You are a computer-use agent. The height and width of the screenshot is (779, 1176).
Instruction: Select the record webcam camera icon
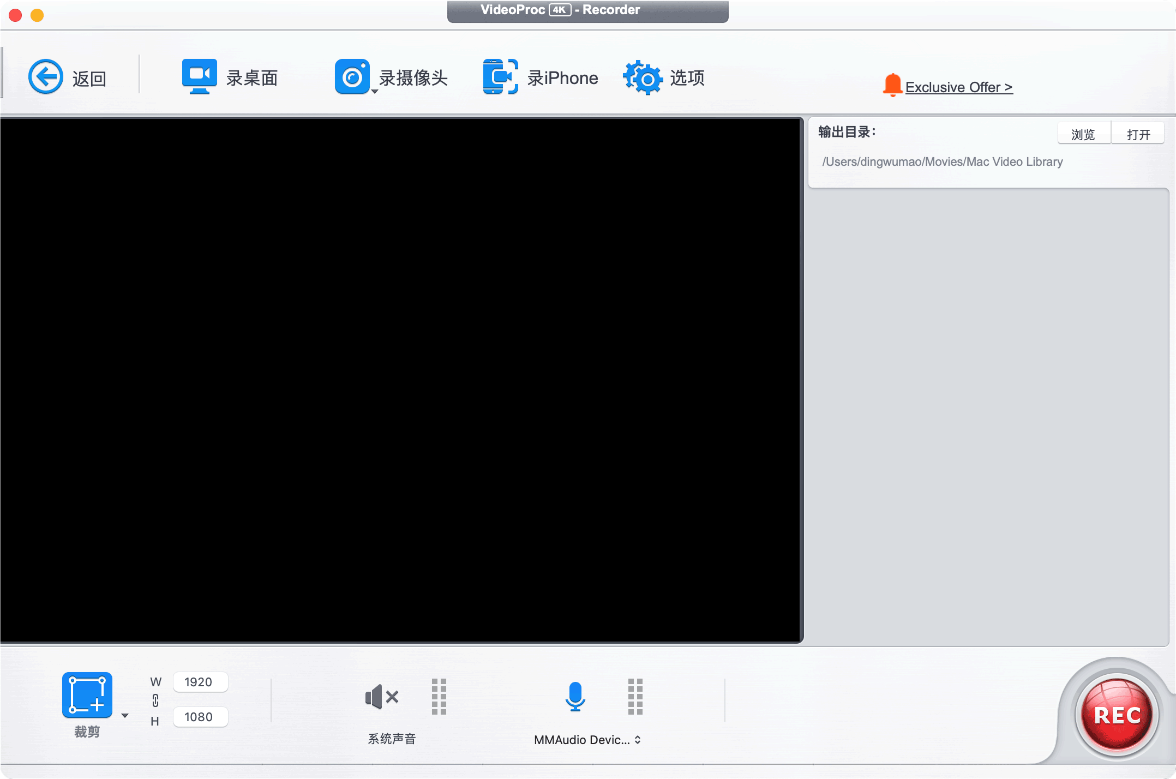pyautogui.click(x=352, y=76)
